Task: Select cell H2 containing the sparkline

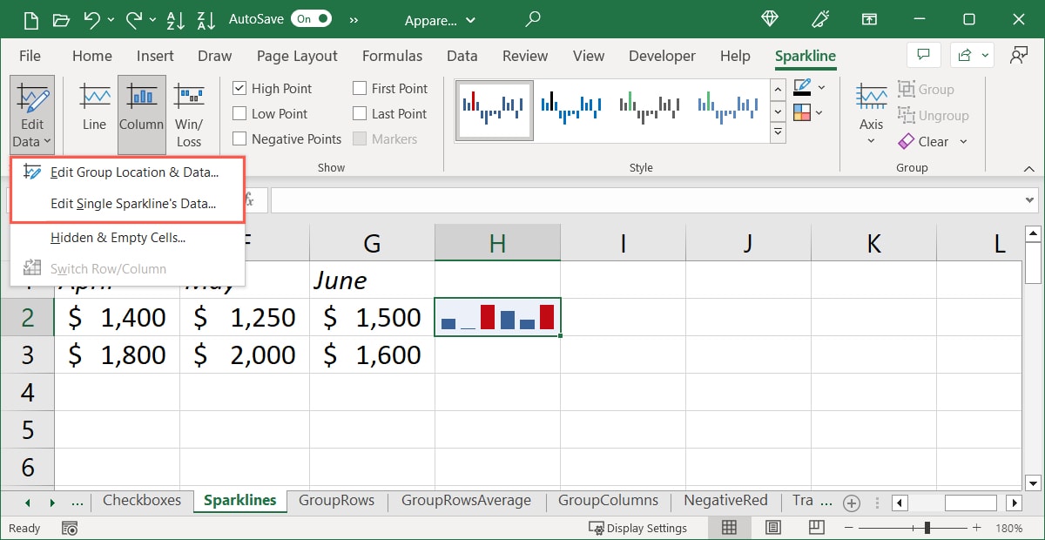Action: (497, 316)
